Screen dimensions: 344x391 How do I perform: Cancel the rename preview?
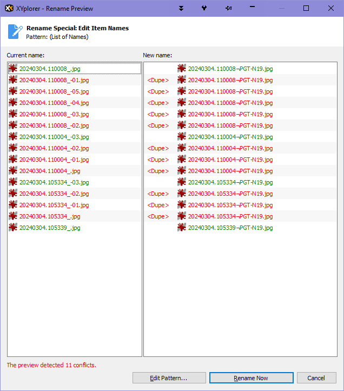(316, 378)
